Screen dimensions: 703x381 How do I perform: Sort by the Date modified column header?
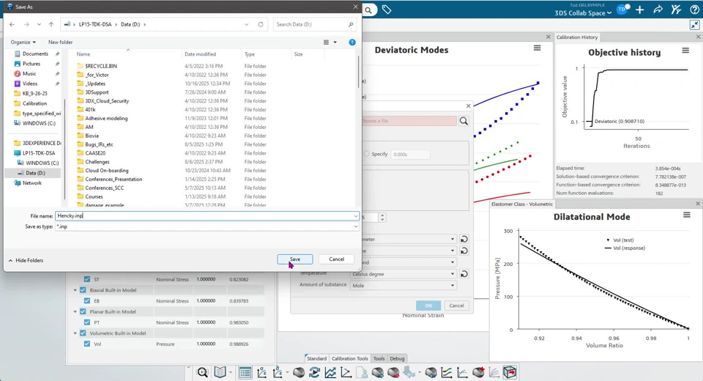[x=200, y=53]
